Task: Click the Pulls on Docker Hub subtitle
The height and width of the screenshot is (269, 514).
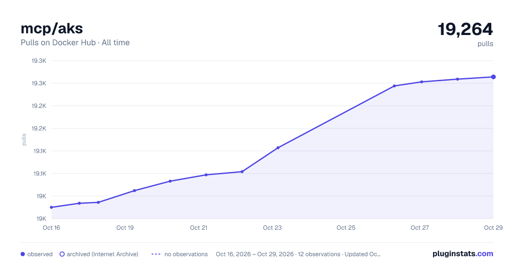Action: point(75,43)
